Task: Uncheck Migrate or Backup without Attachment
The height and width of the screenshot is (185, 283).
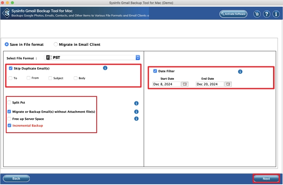Action: pos(9,112)
